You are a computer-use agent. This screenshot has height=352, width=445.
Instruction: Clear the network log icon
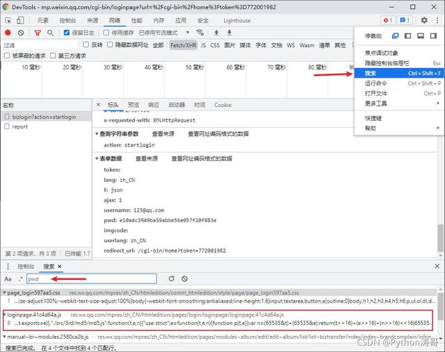tap(21, 33)
